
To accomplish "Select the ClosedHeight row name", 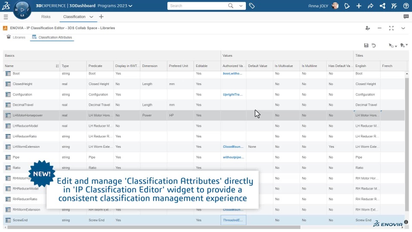I will 22,84.
